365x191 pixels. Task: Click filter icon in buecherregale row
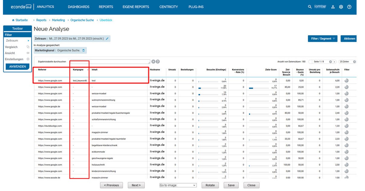click(346, 113)
